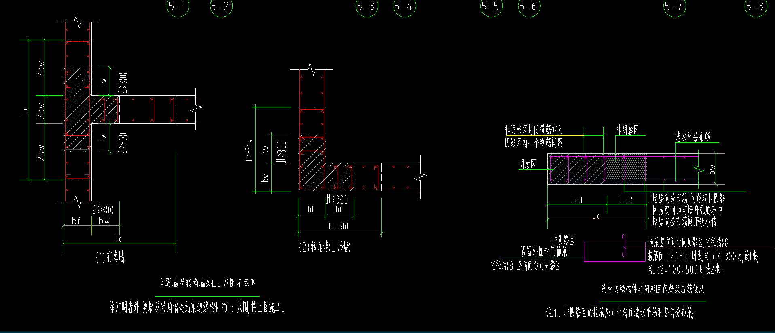Click the title "有翼墙及转角墙处Lc范围示意图"
Screen dimensions: 775x333
tap(207, 283)
